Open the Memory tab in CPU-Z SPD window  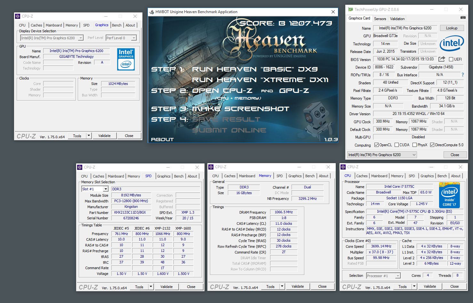coord(134,176)
